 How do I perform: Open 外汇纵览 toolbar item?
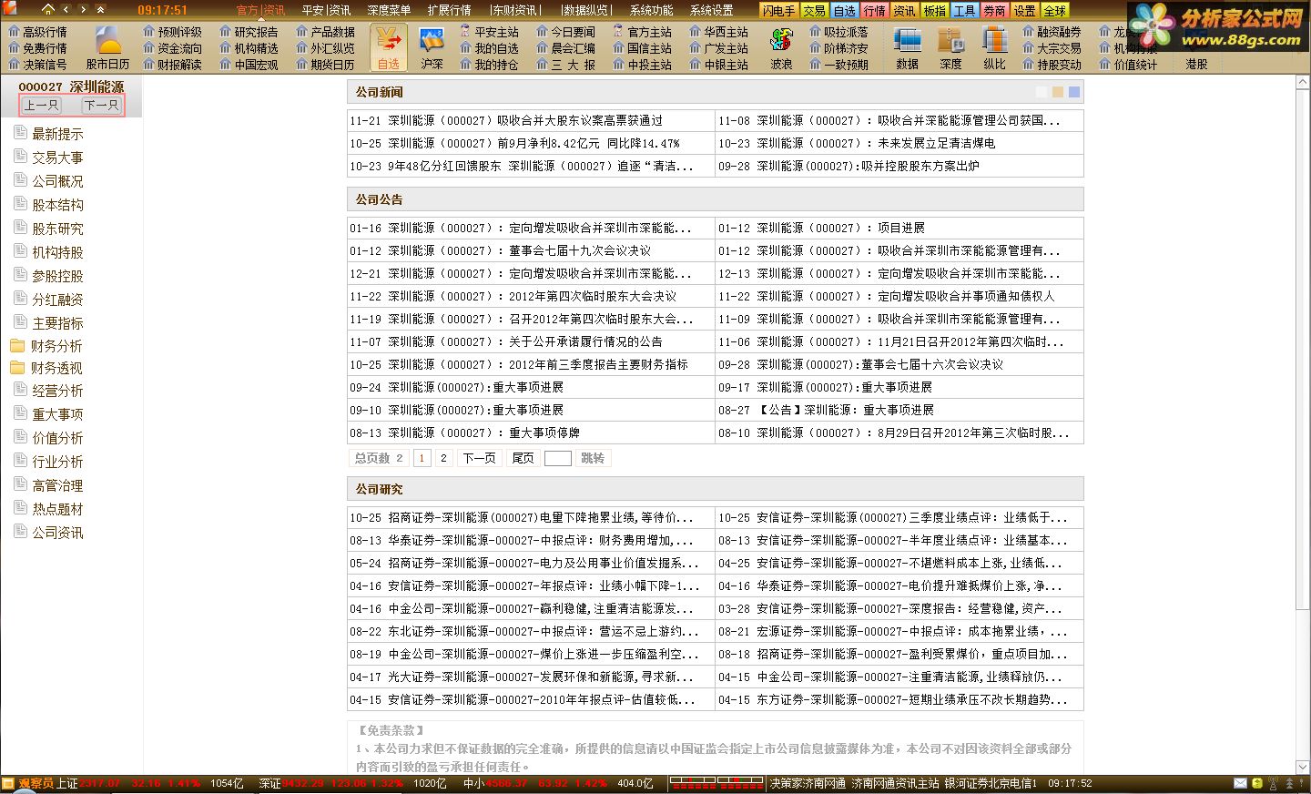point(325,48)
